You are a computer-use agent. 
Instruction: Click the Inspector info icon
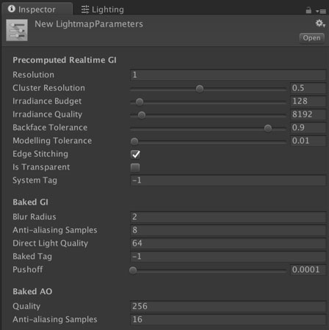[11, 9]
